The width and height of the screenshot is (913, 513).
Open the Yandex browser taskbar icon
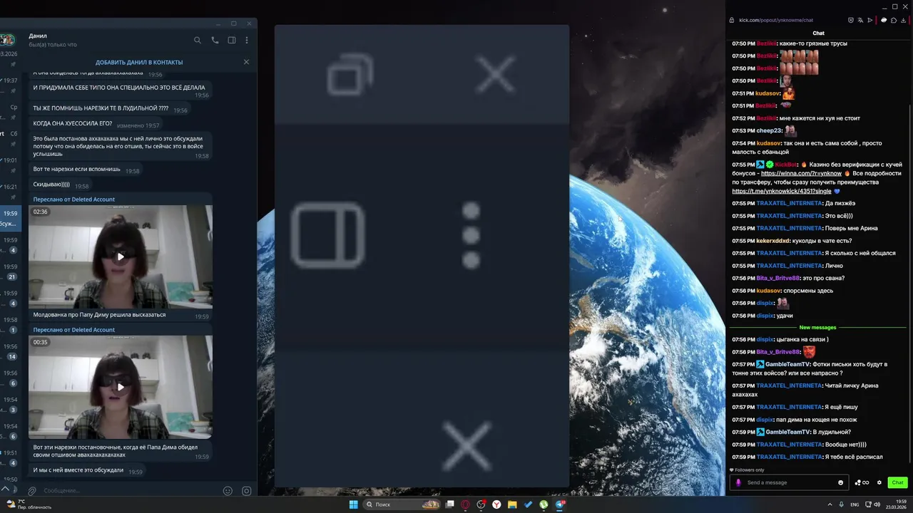496,504
